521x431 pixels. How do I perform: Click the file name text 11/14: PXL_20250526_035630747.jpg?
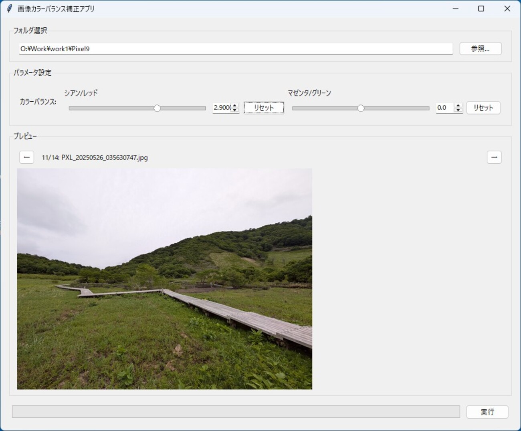click(95, 157)
